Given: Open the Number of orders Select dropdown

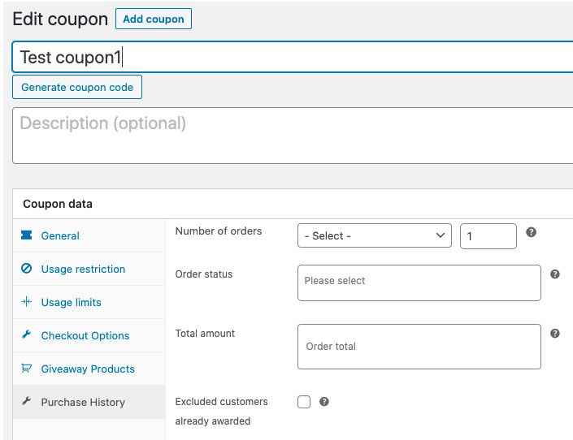Looking at the screenshot, I should [x=374, y=236].
